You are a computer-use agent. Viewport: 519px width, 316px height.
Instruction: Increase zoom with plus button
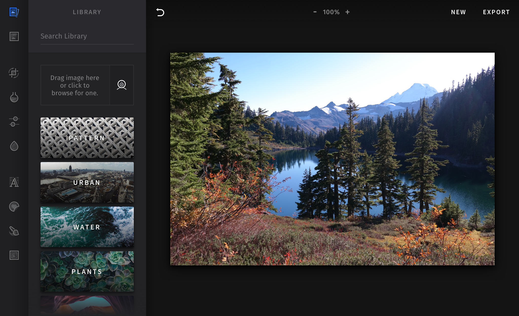tap(347, 12)
